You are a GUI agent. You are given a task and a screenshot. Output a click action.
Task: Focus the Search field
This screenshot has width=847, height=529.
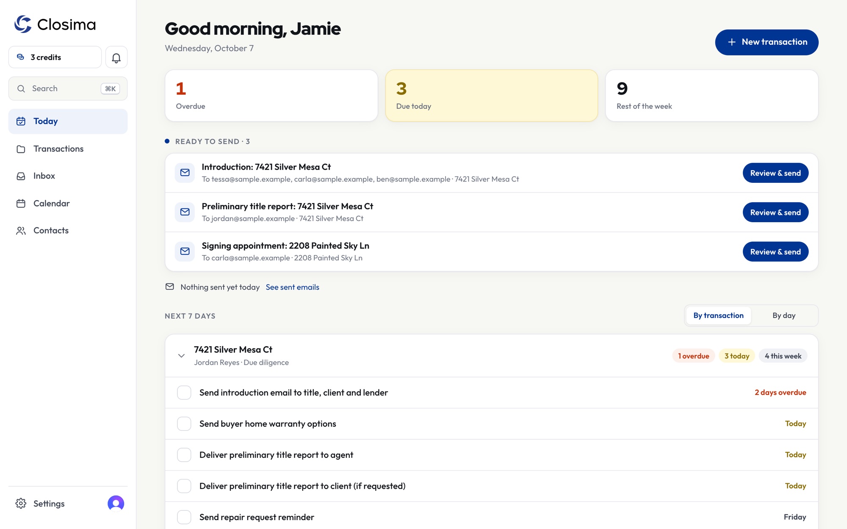pyautogui.click(x=68, y=88)
